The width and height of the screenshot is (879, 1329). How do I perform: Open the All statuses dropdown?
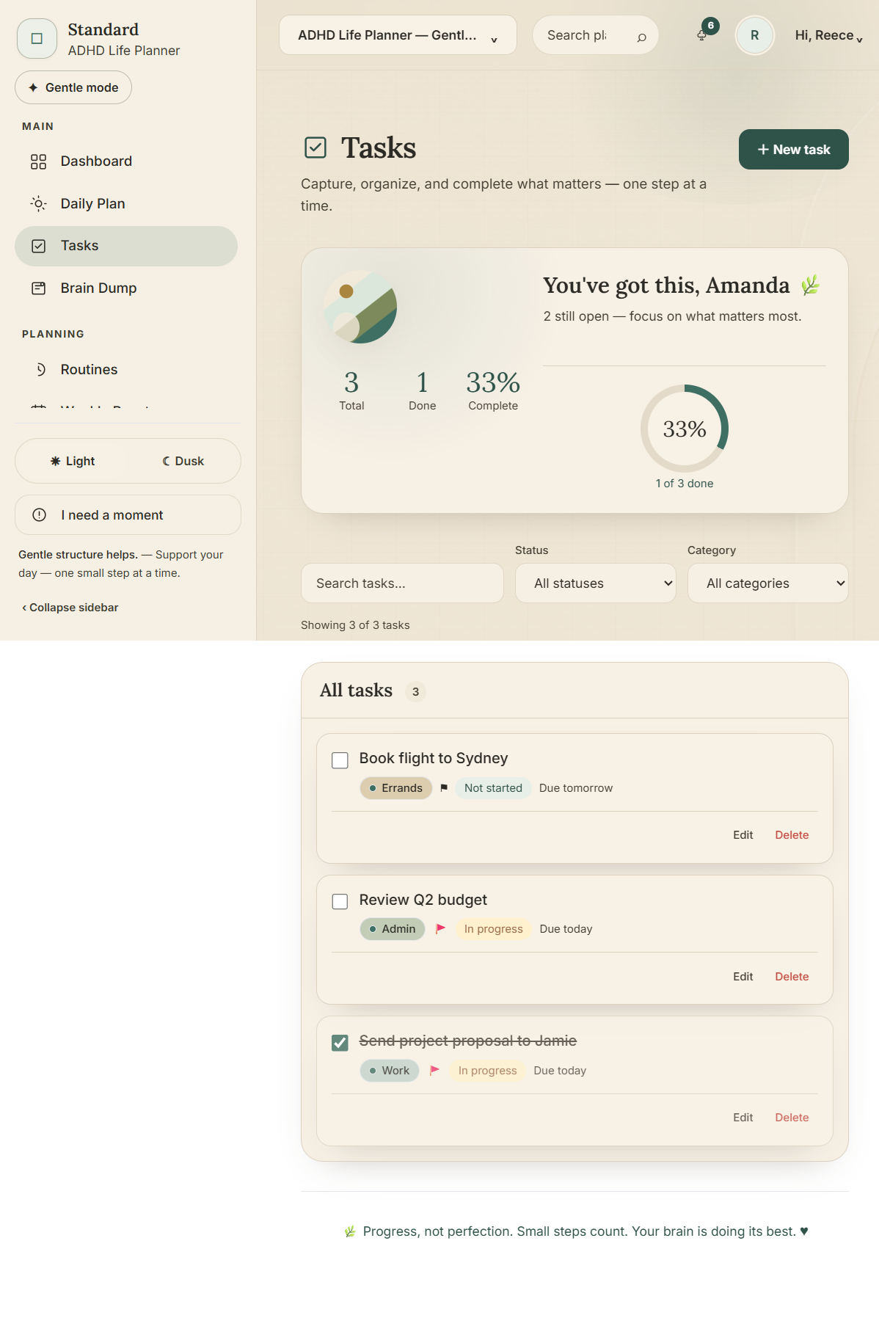(x=596, y=583)
